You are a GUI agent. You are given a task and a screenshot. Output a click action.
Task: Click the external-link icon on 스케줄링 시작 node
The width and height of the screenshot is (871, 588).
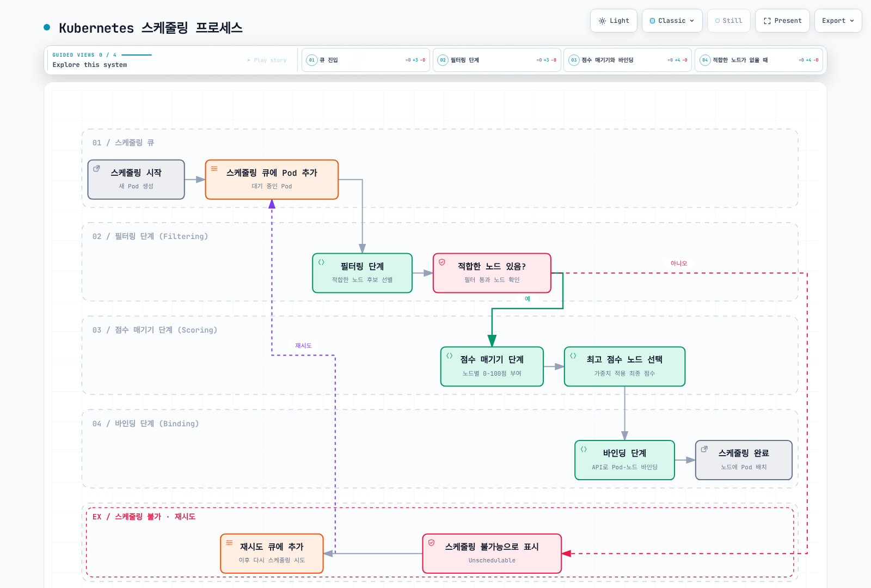(x=96, y=169)
